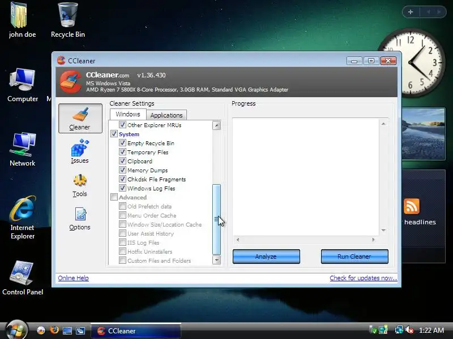
Task: Click the network tray icon
Action: coord(399,330)
